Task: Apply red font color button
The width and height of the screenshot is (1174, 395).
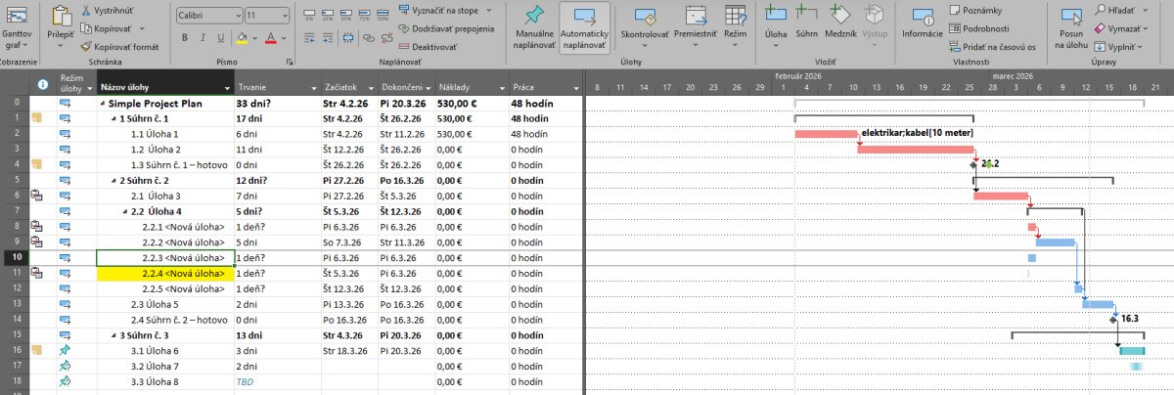Action: [x=272, y=38]
